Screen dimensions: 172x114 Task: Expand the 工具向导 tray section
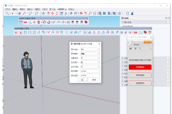click(123, 85)
